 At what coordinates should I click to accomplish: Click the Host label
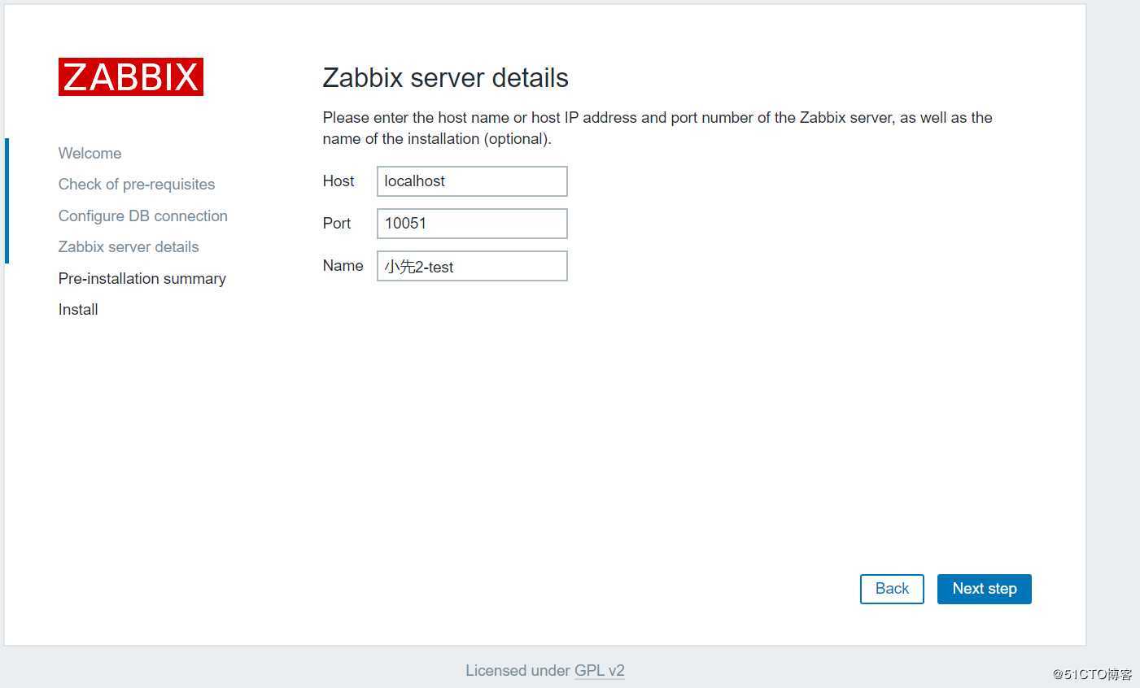(339, 181)
